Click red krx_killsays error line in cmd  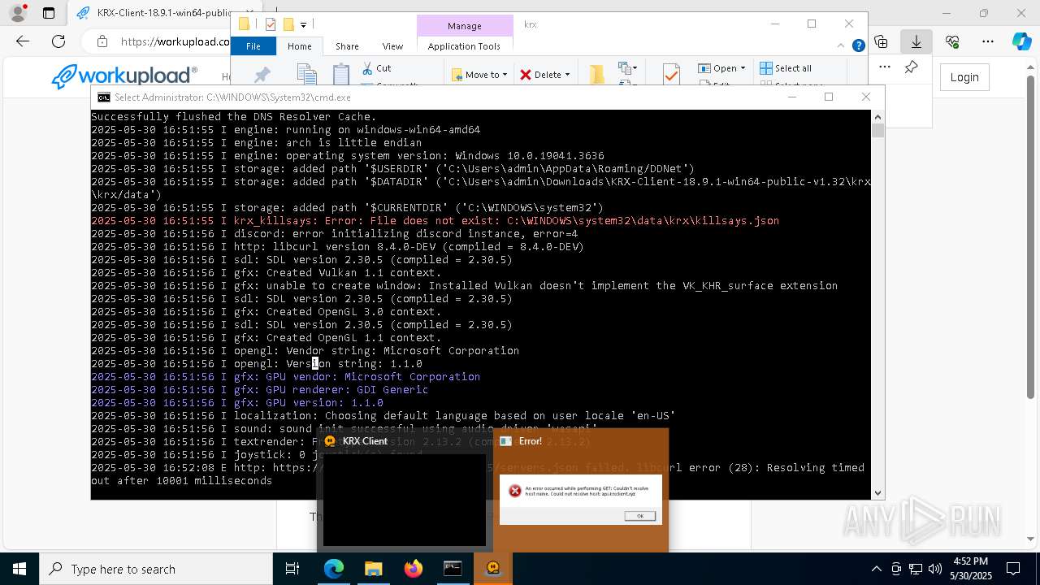point(435,221)
